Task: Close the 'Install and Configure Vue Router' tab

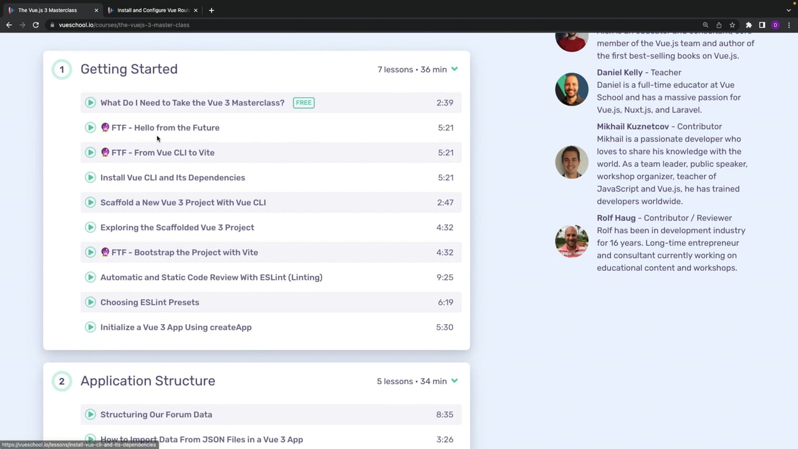Action: point(195,10)
